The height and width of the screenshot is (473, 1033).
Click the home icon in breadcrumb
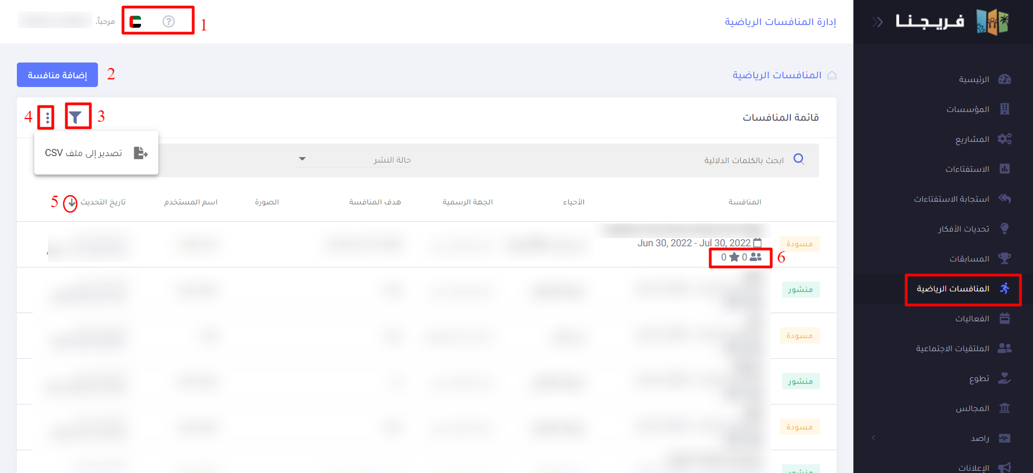[x=831, y=75]
